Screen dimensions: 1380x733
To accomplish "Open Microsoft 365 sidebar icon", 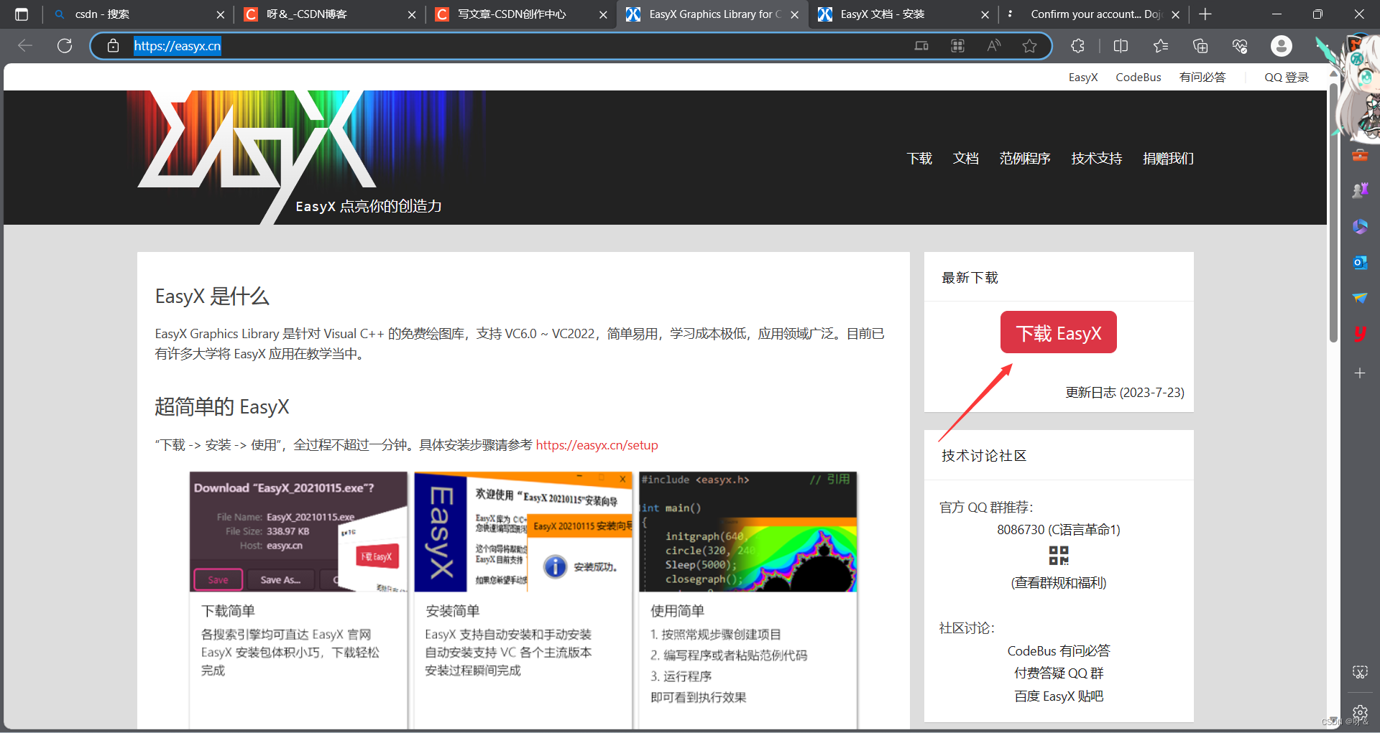I will 1360,225.
